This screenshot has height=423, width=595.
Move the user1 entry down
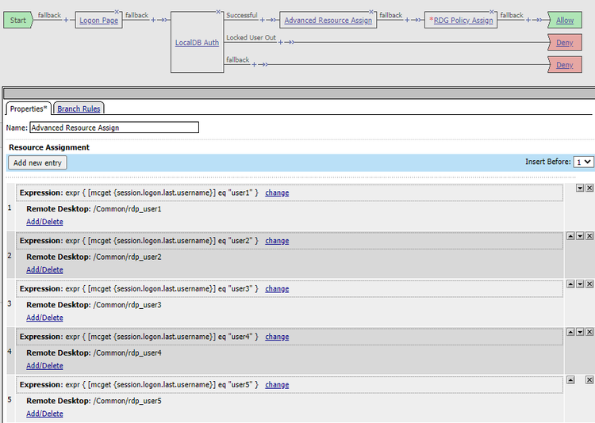pyautogui.click(x=580, y=188)
